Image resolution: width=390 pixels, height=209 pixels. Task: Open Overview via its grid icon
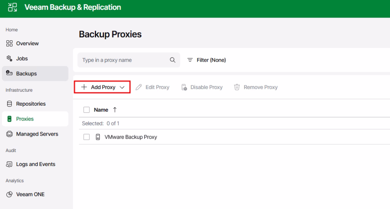click(x=10, y=43)
